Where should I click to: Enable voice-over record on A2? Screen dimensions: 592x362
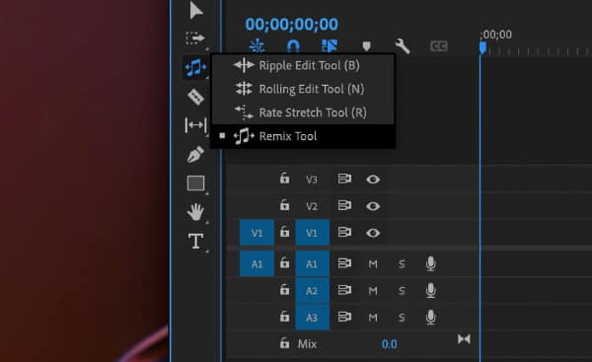(x=431, y=291)
